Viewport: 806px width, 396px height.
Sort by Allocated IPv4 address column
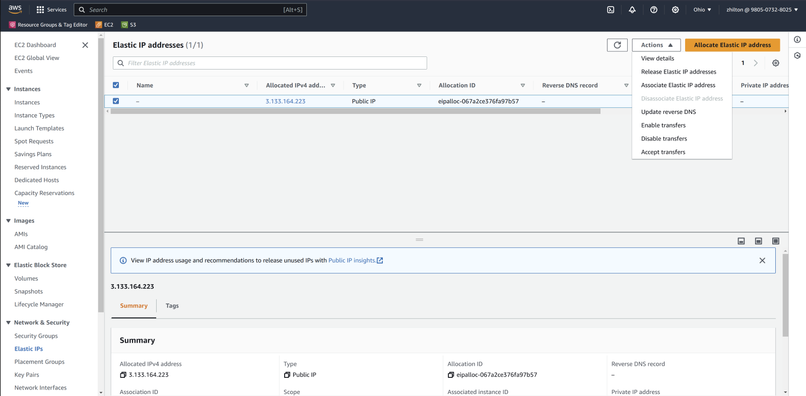coord(333,86)
